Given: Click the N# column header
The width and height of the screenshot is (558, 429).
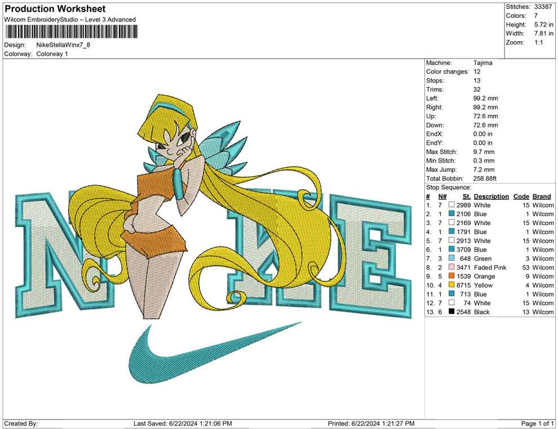Looking at the screenshot, I should coord(442,196).
